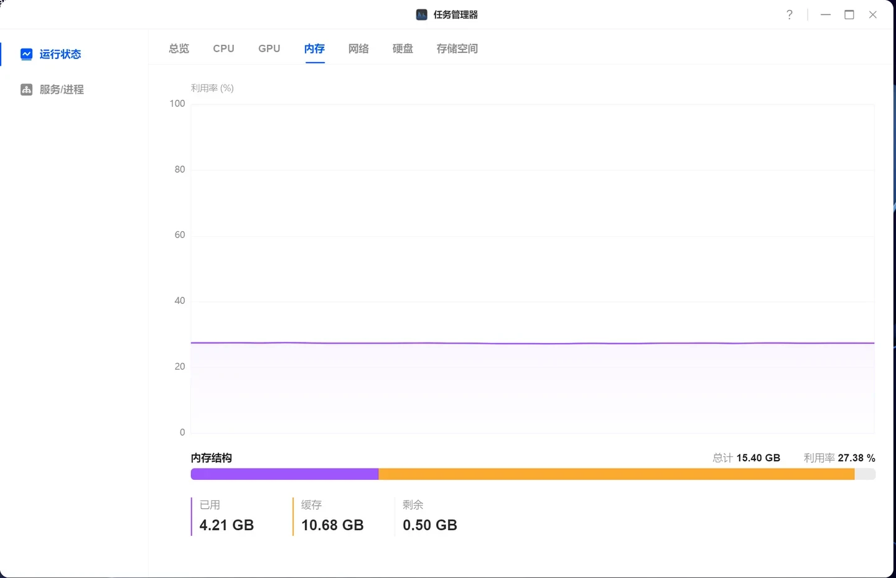Screen dimensions: 896x578
Task: Click the Task Manager app icon in title bar
Action: [422, 14]
